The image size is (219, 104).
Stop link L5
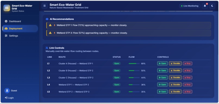pyautogui.click(x=187, y=92)
